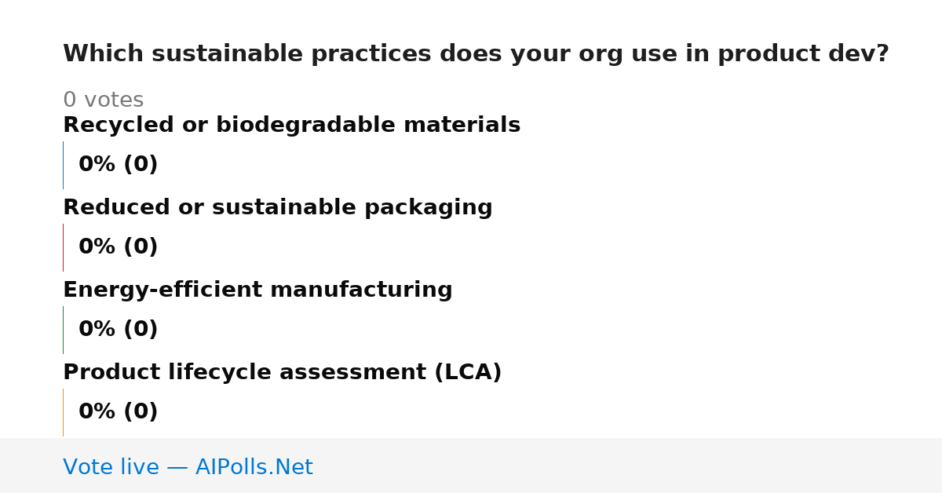Click the 0% (0) result under energy-efficient manufacturing
The height and width of the screenshot is (493, 942).
(x=118, y=330)
